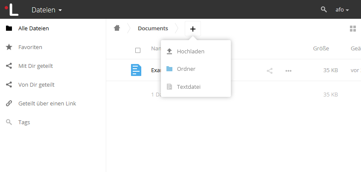
Task: Click the plus new-file button
Action: coord(192,29)
